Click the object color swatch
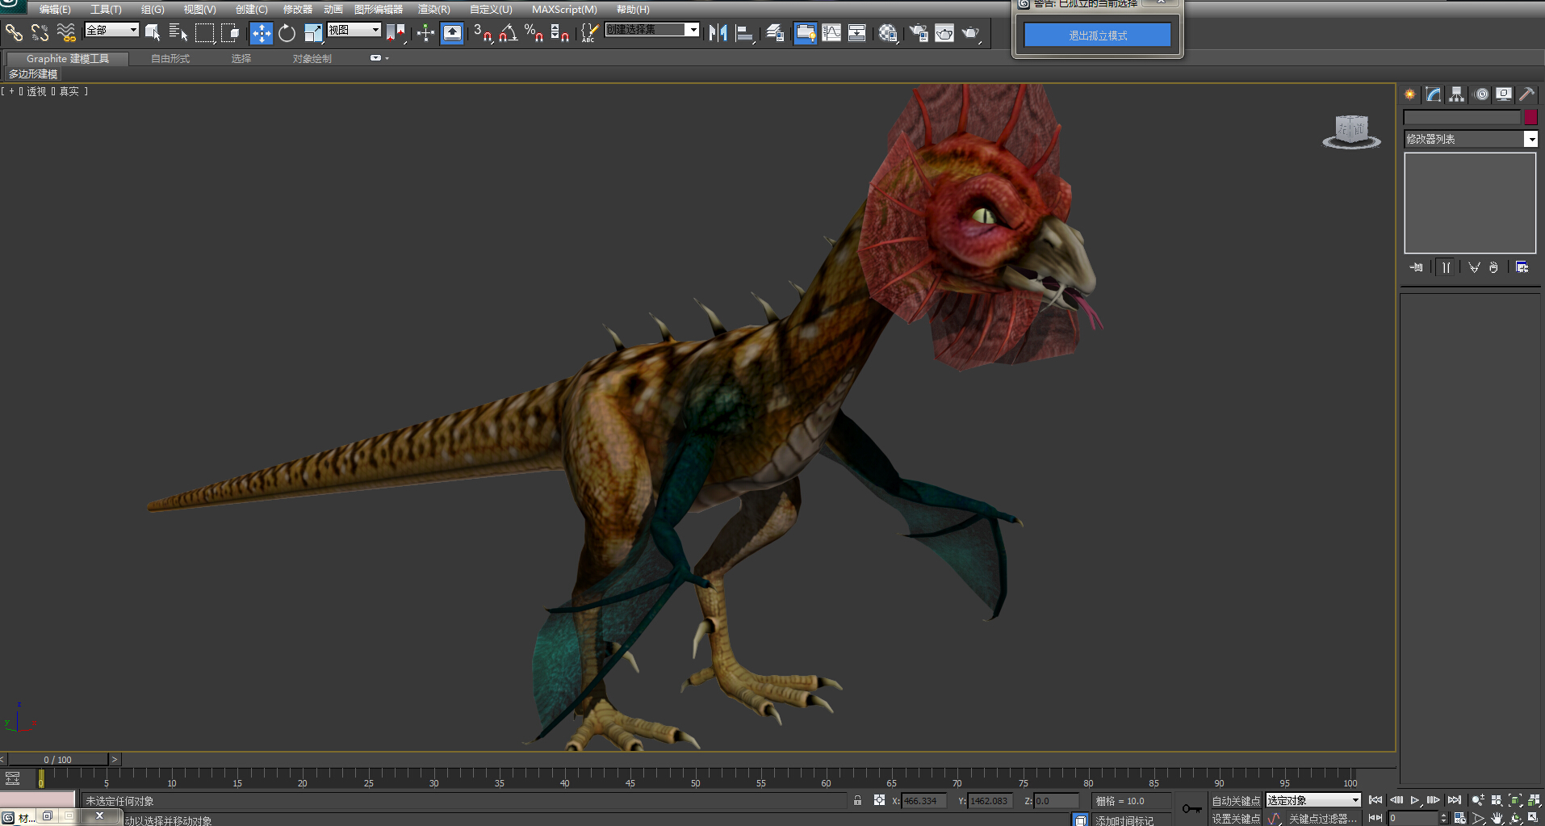The width and height of the screenshot is (1545, 826). 1530,117
